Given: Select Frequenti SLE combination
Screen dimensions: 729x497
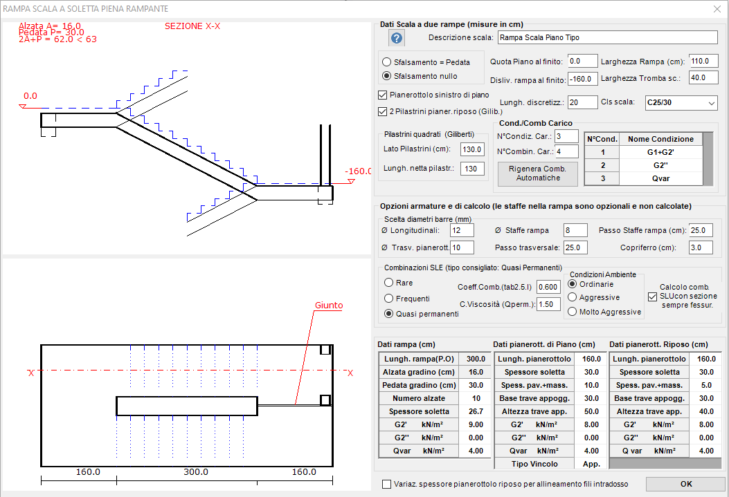Looking at the screenshot, I should [388, 299].
